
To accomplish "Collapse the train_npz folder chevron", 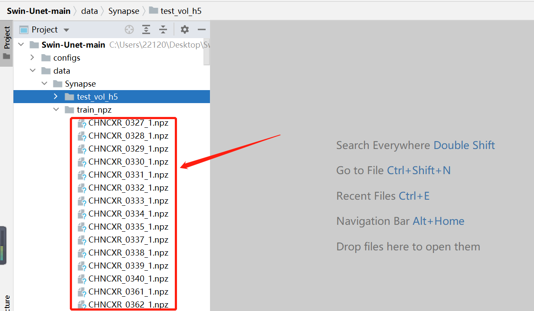I will 56,110.
